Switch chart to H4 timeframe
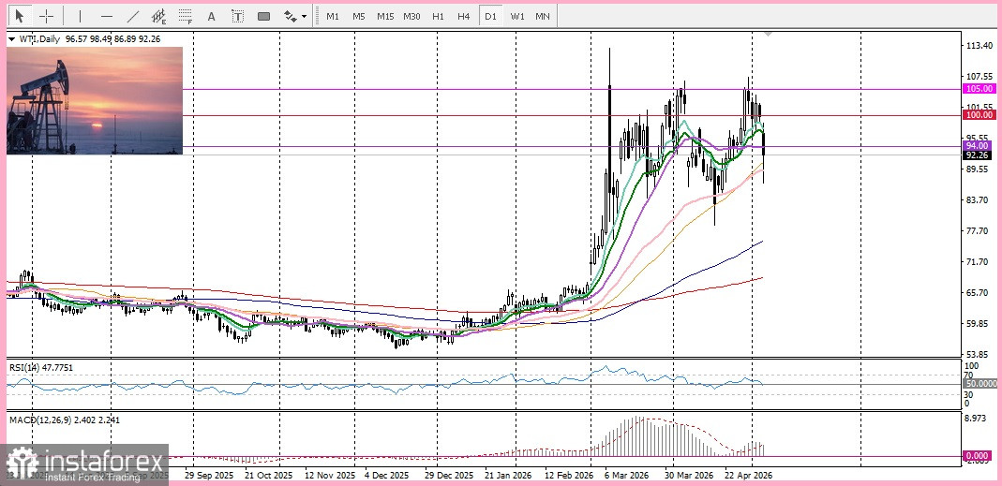The width and height of the screenshot is (1002, 486). 464,16
